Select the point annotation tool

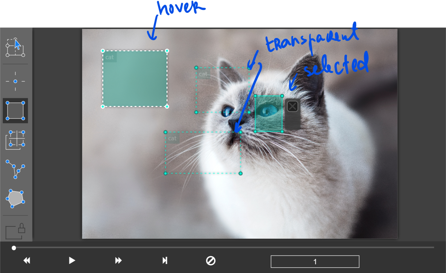[15, 81]
